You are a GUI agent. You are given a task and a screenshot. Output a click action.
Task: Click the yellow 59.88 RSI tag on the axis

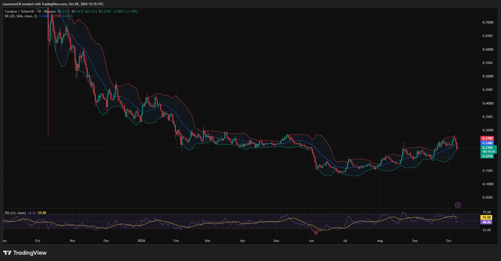(x=486, y=217)
